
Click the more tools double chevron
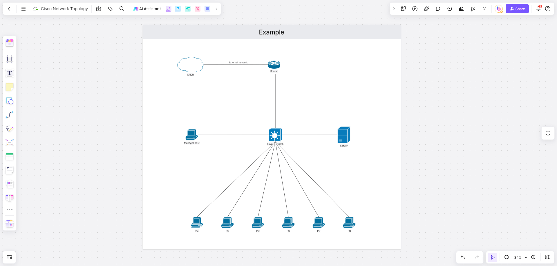484,9
